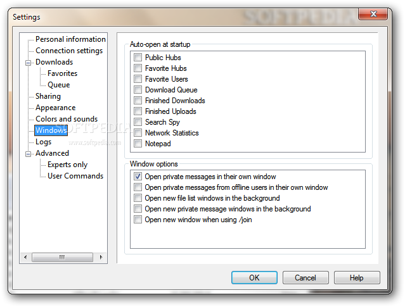Collapse the Downloads tree node
405x307 pixels.
28,63
